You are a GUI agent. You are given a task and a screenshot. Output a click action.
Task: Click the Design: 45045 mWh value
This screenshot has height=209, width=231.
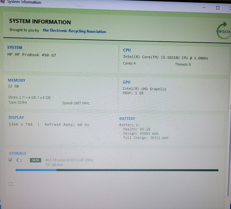click(141, 133)
